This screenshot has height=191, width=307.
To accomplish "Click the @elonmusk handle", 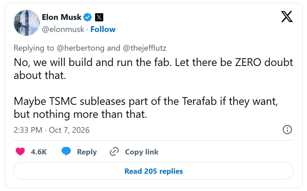I will tap(63, 29).
